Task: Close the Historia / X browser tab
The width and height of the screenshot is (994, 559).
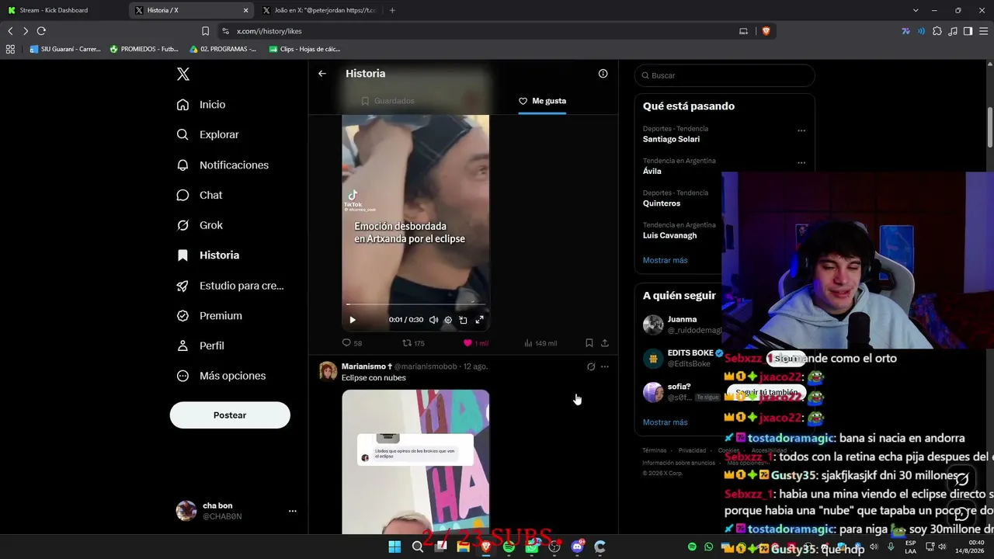Action: tap(246, 10)
